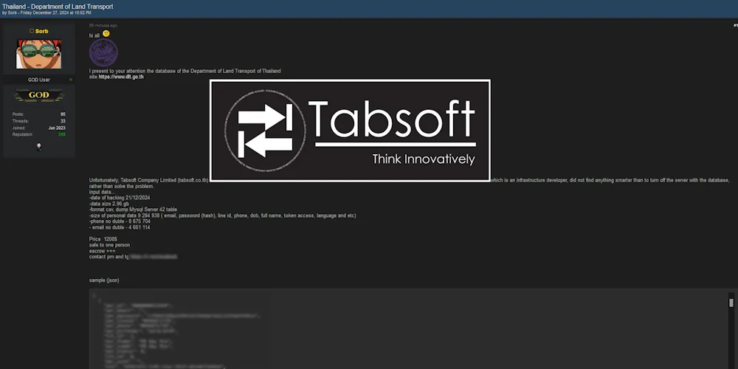This screenshot has height=369, width=738.
Task: Click the green online status dot
Action: 71,79
